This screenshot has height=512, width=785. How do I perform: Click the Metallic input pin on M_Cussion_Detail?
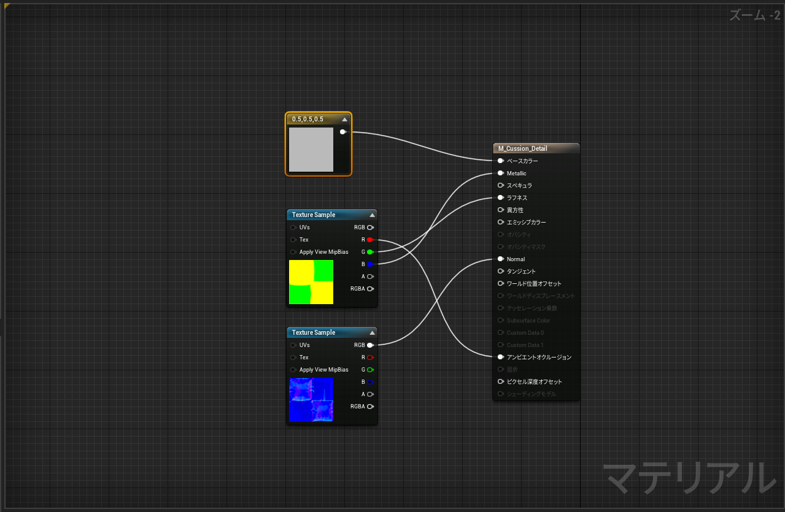501,174
